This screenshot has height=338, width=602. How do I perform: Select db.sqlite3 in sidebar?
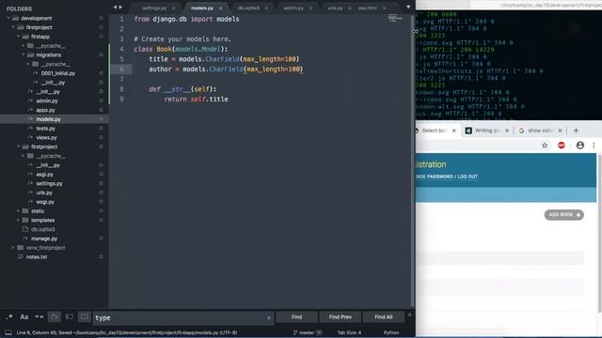click(42, 229)
